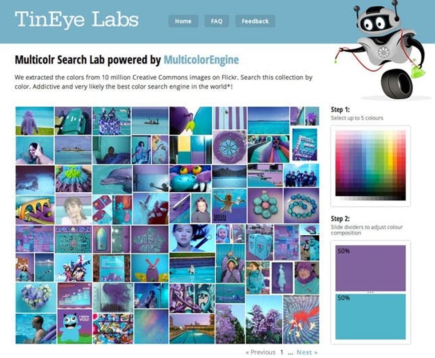Go to the Next results page
435x358 pixels.
pyautogui.click(x=307, y=352)
